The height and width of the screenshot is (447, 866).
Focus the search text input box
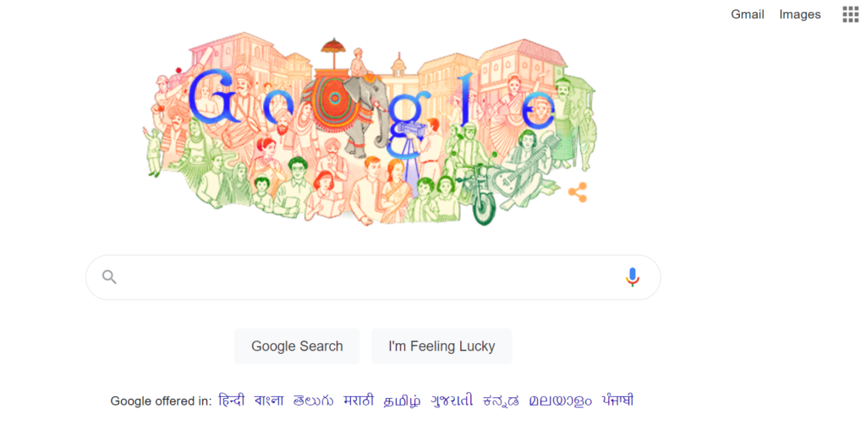[370, 277]
